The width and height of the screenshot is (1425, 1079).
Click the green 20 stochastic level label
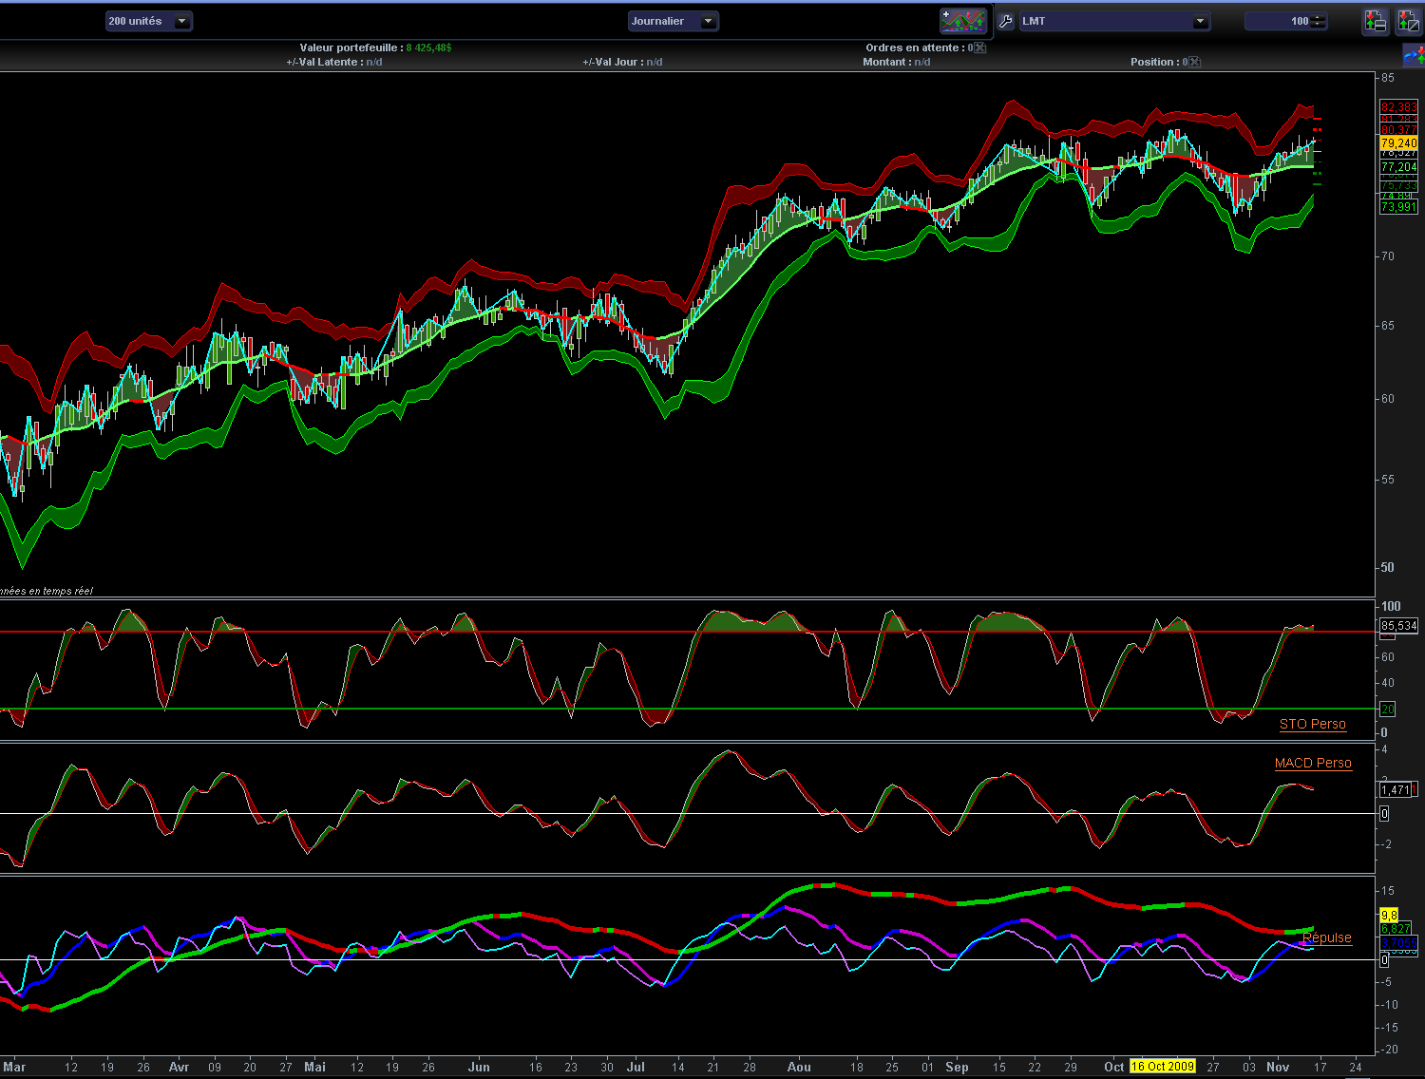point(1388,710)
